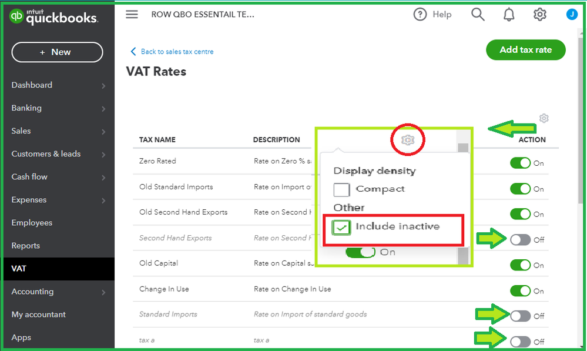587x351 pixels.
Task: Expand the Accounting submenu arrow
Action: (x=103, y=292)
